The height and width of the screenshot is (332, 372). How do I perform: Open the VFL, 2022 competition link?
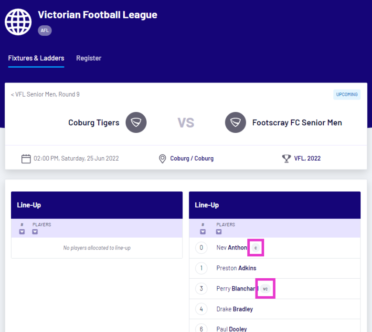[x=307, y=159]
